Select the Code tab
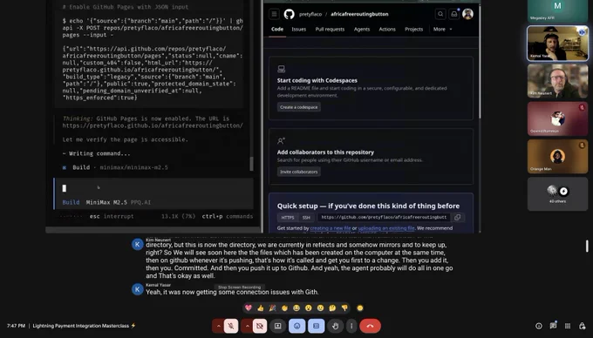The image size is (593, 338). click(277, 29)
